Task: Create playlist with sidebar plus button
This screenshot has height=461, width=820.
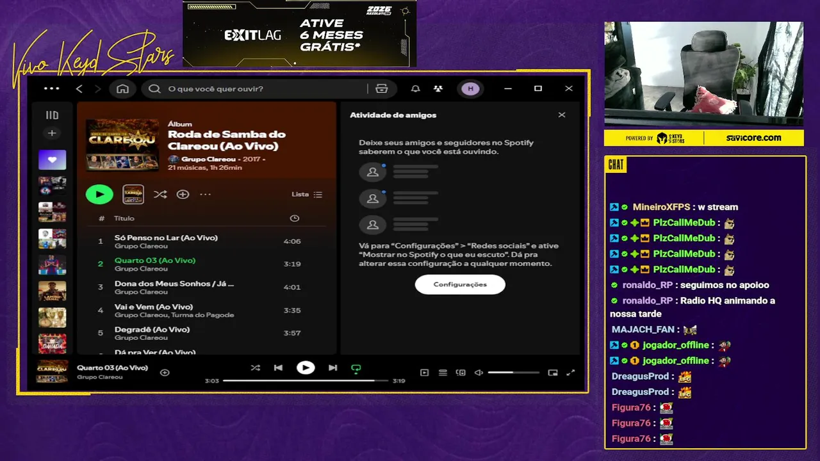Action: pyautogui.click(x=52, y=133)
